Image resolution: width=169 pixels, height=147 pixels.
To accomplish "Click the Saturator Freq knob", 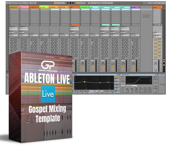I will (127, 91).
